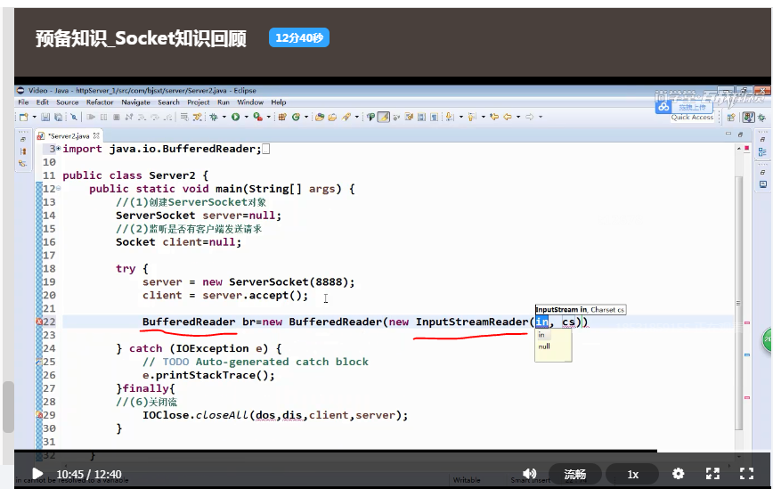Screen dimensions: 773x489
Task: Expand the Back history dropdown arrow
Action: pyautogui.click(x=518, y=117)
